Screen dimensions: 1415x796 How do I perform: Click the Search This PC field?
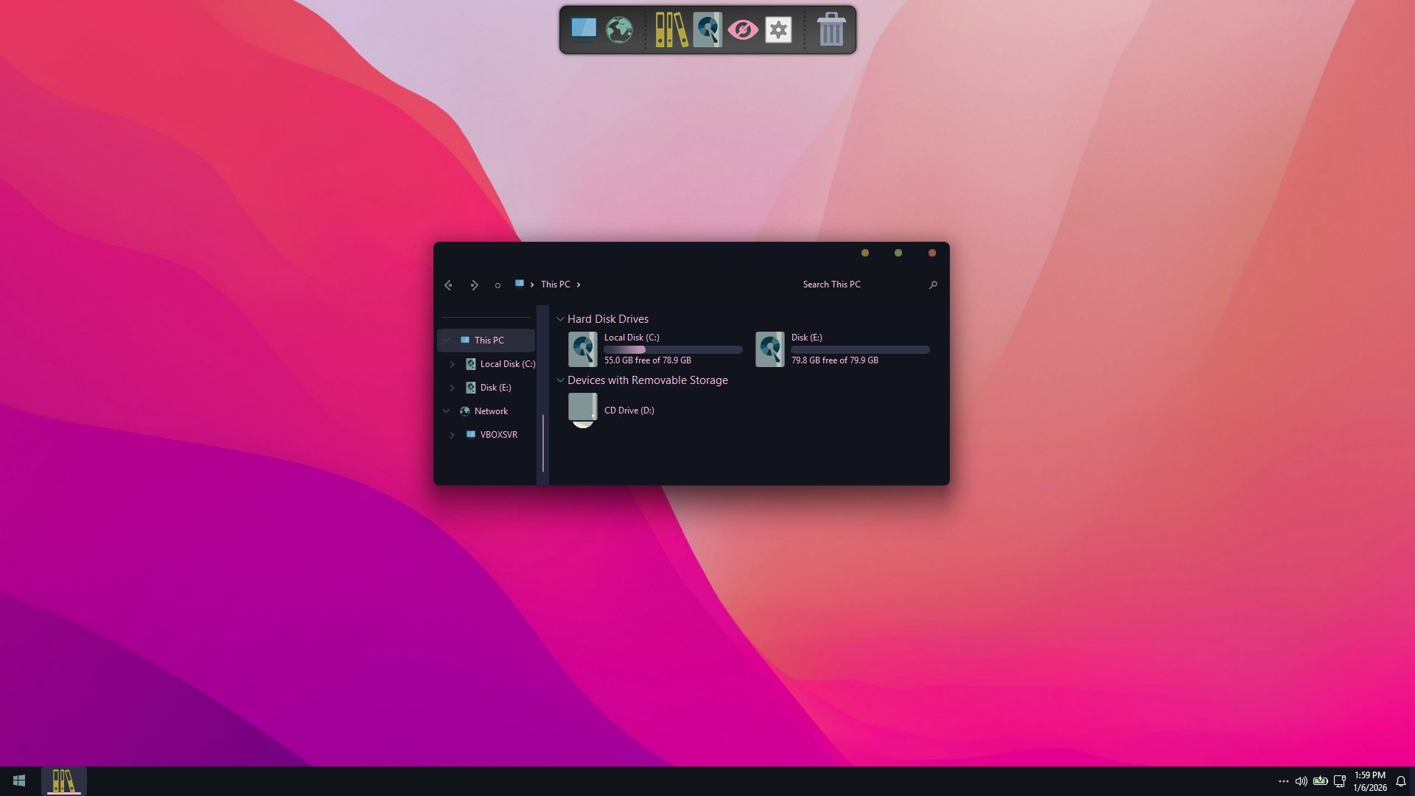[x=855, y=284]
